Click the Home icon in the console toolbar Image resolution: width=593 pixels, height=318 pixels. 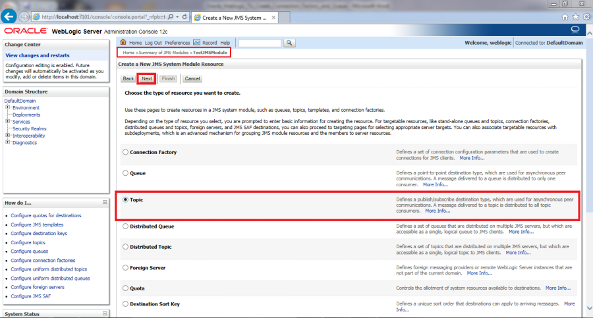click(123, 43)
